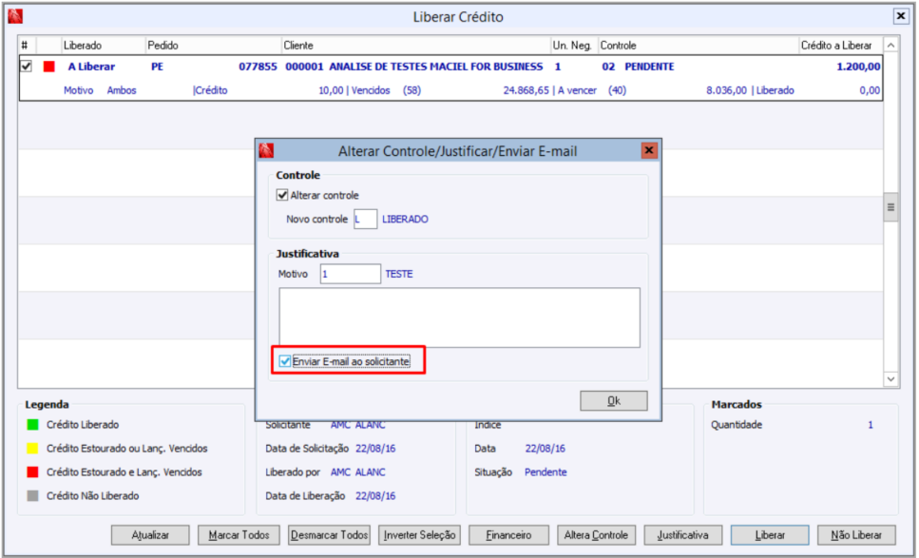
Task: Click the Un. Neg. column header
Action: pos(574,45)
